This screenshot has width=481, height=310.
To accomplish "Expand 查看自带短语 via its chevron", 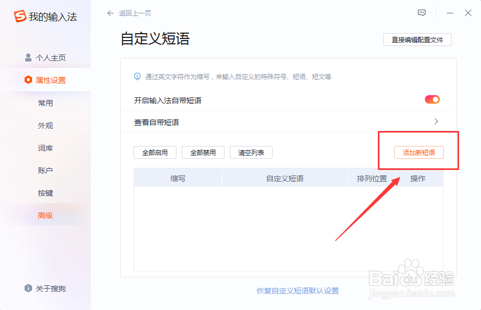I will click(x=436, y=121).
